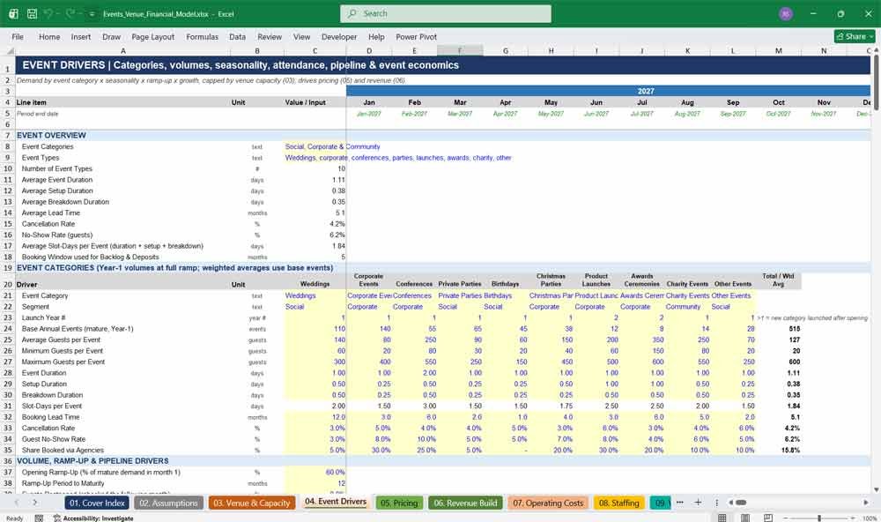Click the Redo arrow icon
Viewport: 881px width, 522px height.
point(70,13)
